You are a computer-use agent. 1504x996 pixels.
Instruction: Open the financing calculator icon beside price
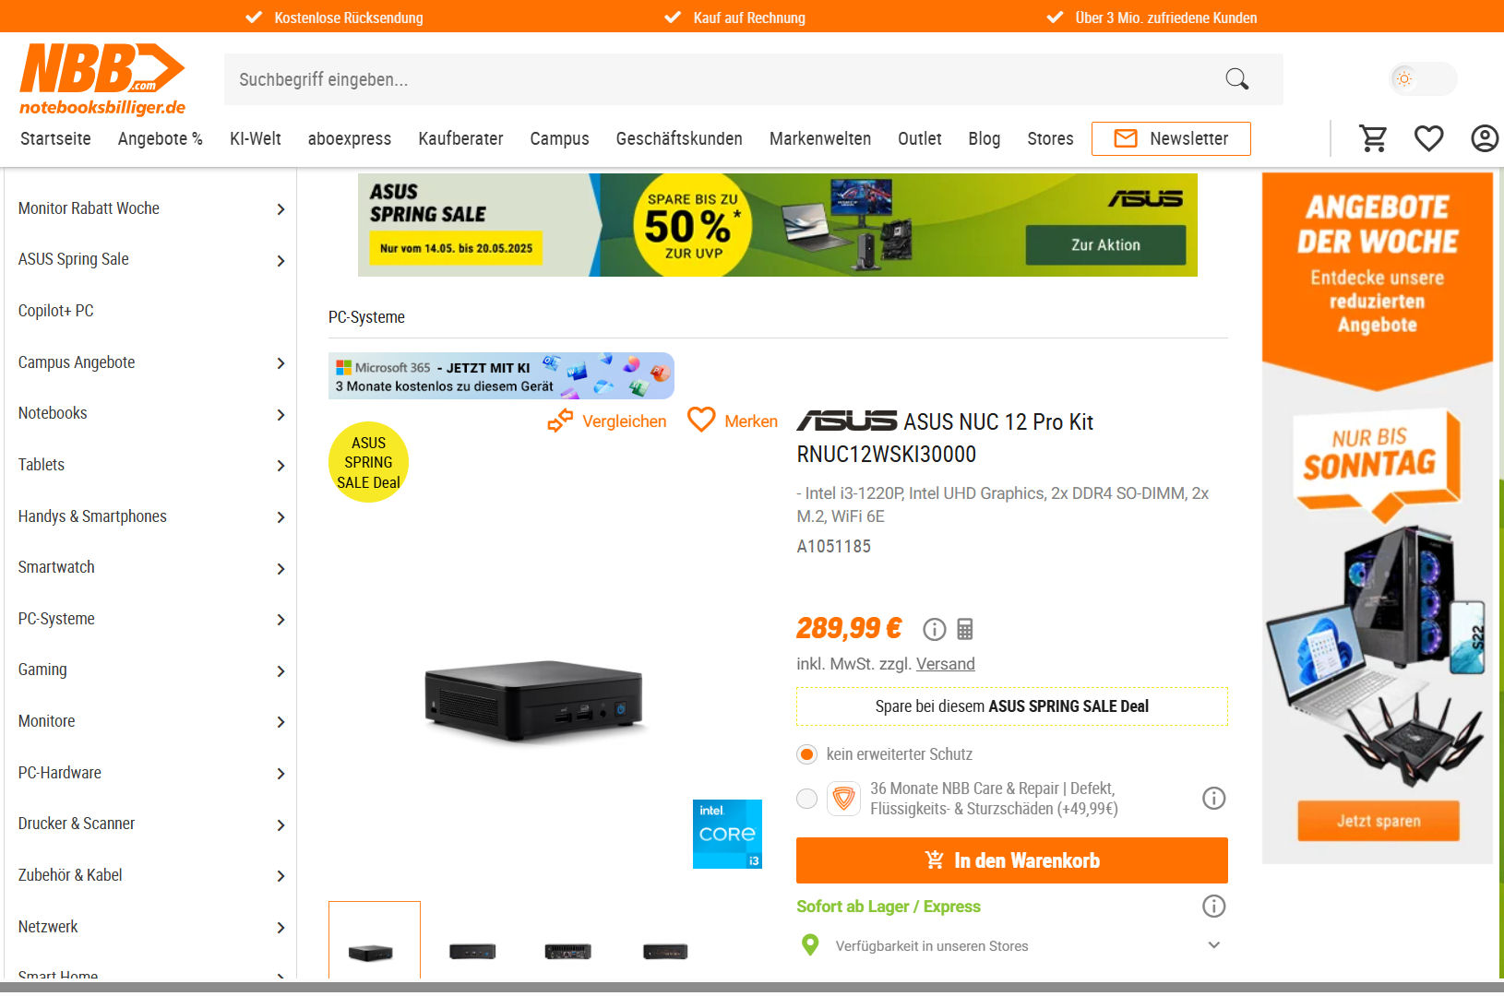click(965, 629)
